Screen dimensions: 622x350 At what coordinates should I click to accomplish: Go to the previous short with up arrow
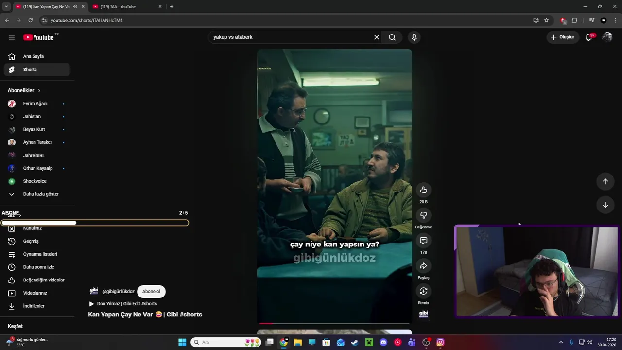click(x=605, y=181)
